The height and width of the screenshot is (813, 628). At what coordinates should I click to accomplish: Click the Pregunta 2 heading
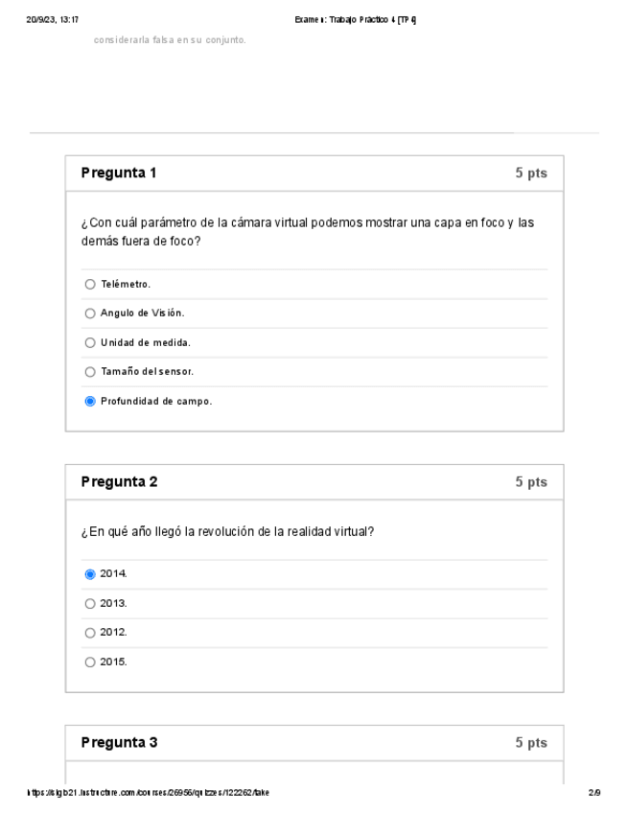[119, 482]
